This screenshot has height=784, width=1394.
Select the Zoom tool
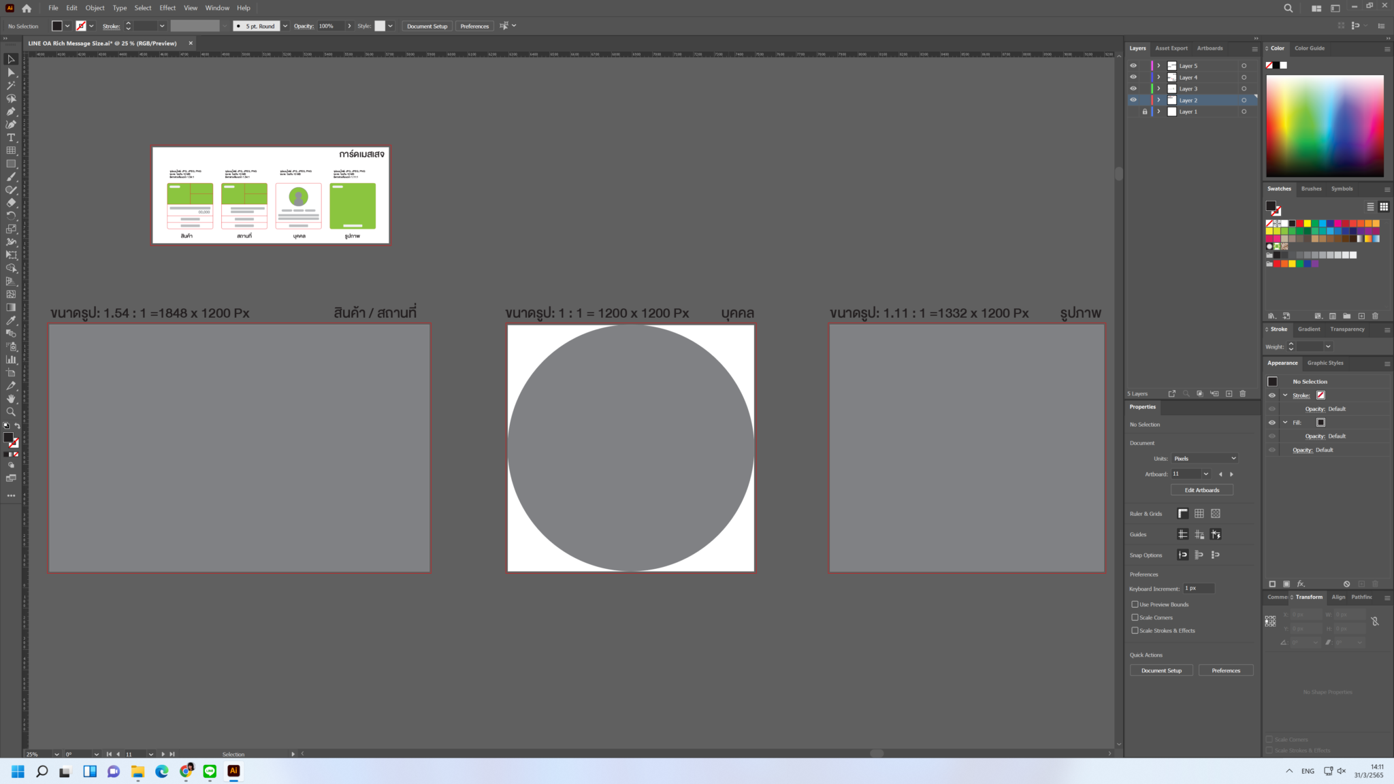pyautogui.click(x=11, y=412)
